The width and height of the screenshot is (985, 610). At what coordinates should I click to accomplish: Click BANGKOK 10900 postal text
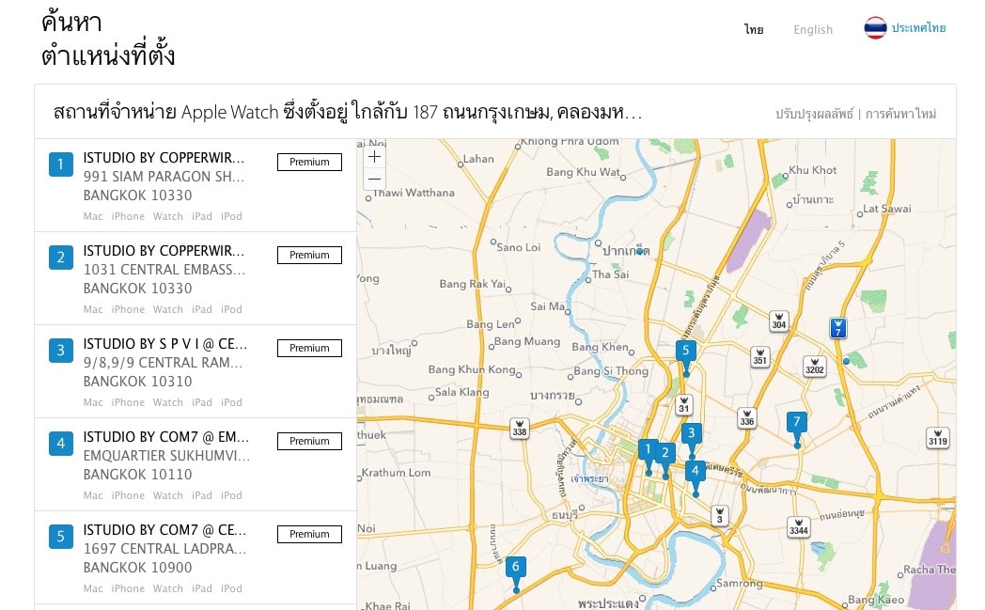tap(137, 568)
